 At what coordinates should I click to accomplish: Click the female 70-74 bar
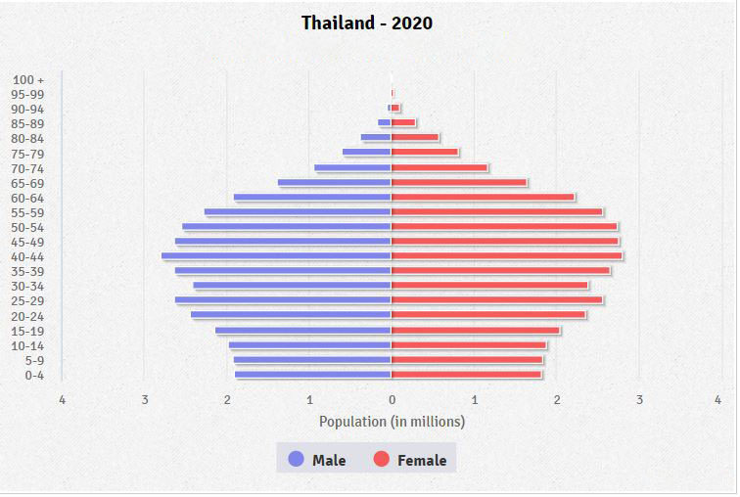(439, 168)
